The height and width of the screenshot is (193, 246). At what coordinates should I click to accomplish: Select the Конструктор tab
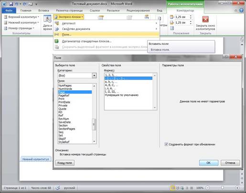(185, 10)
